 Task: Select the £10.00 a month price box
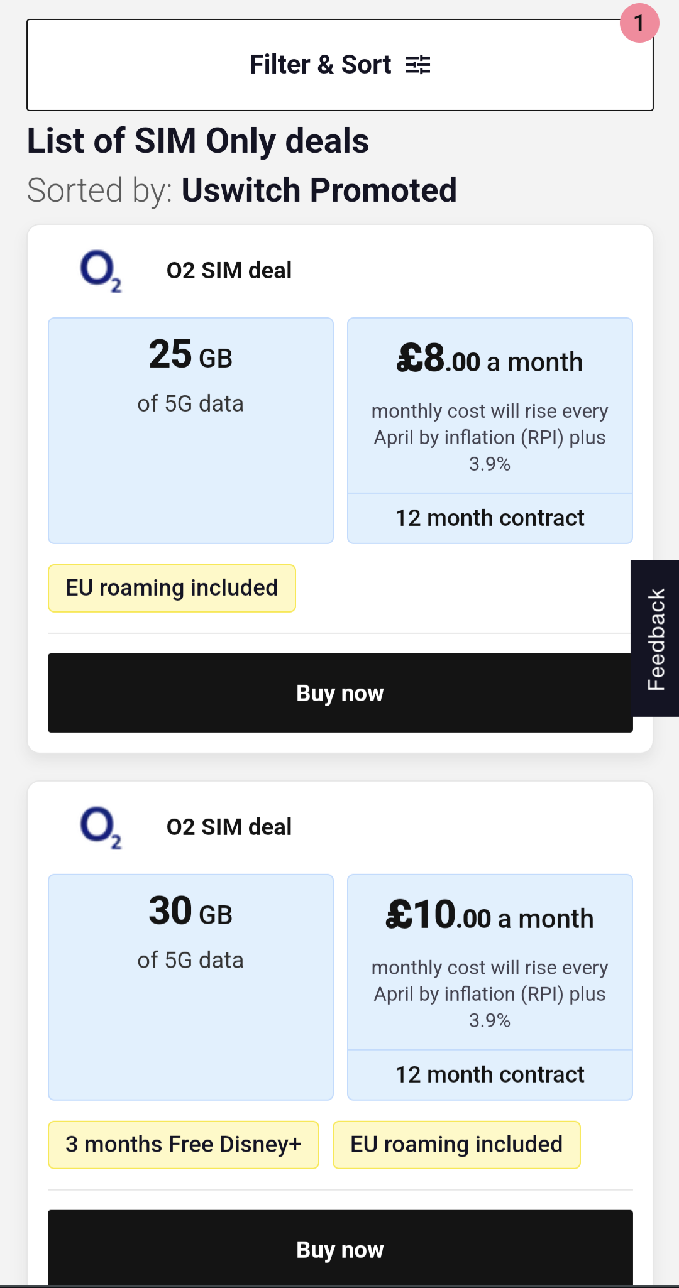pyautogui.click(x=490, y=963)
